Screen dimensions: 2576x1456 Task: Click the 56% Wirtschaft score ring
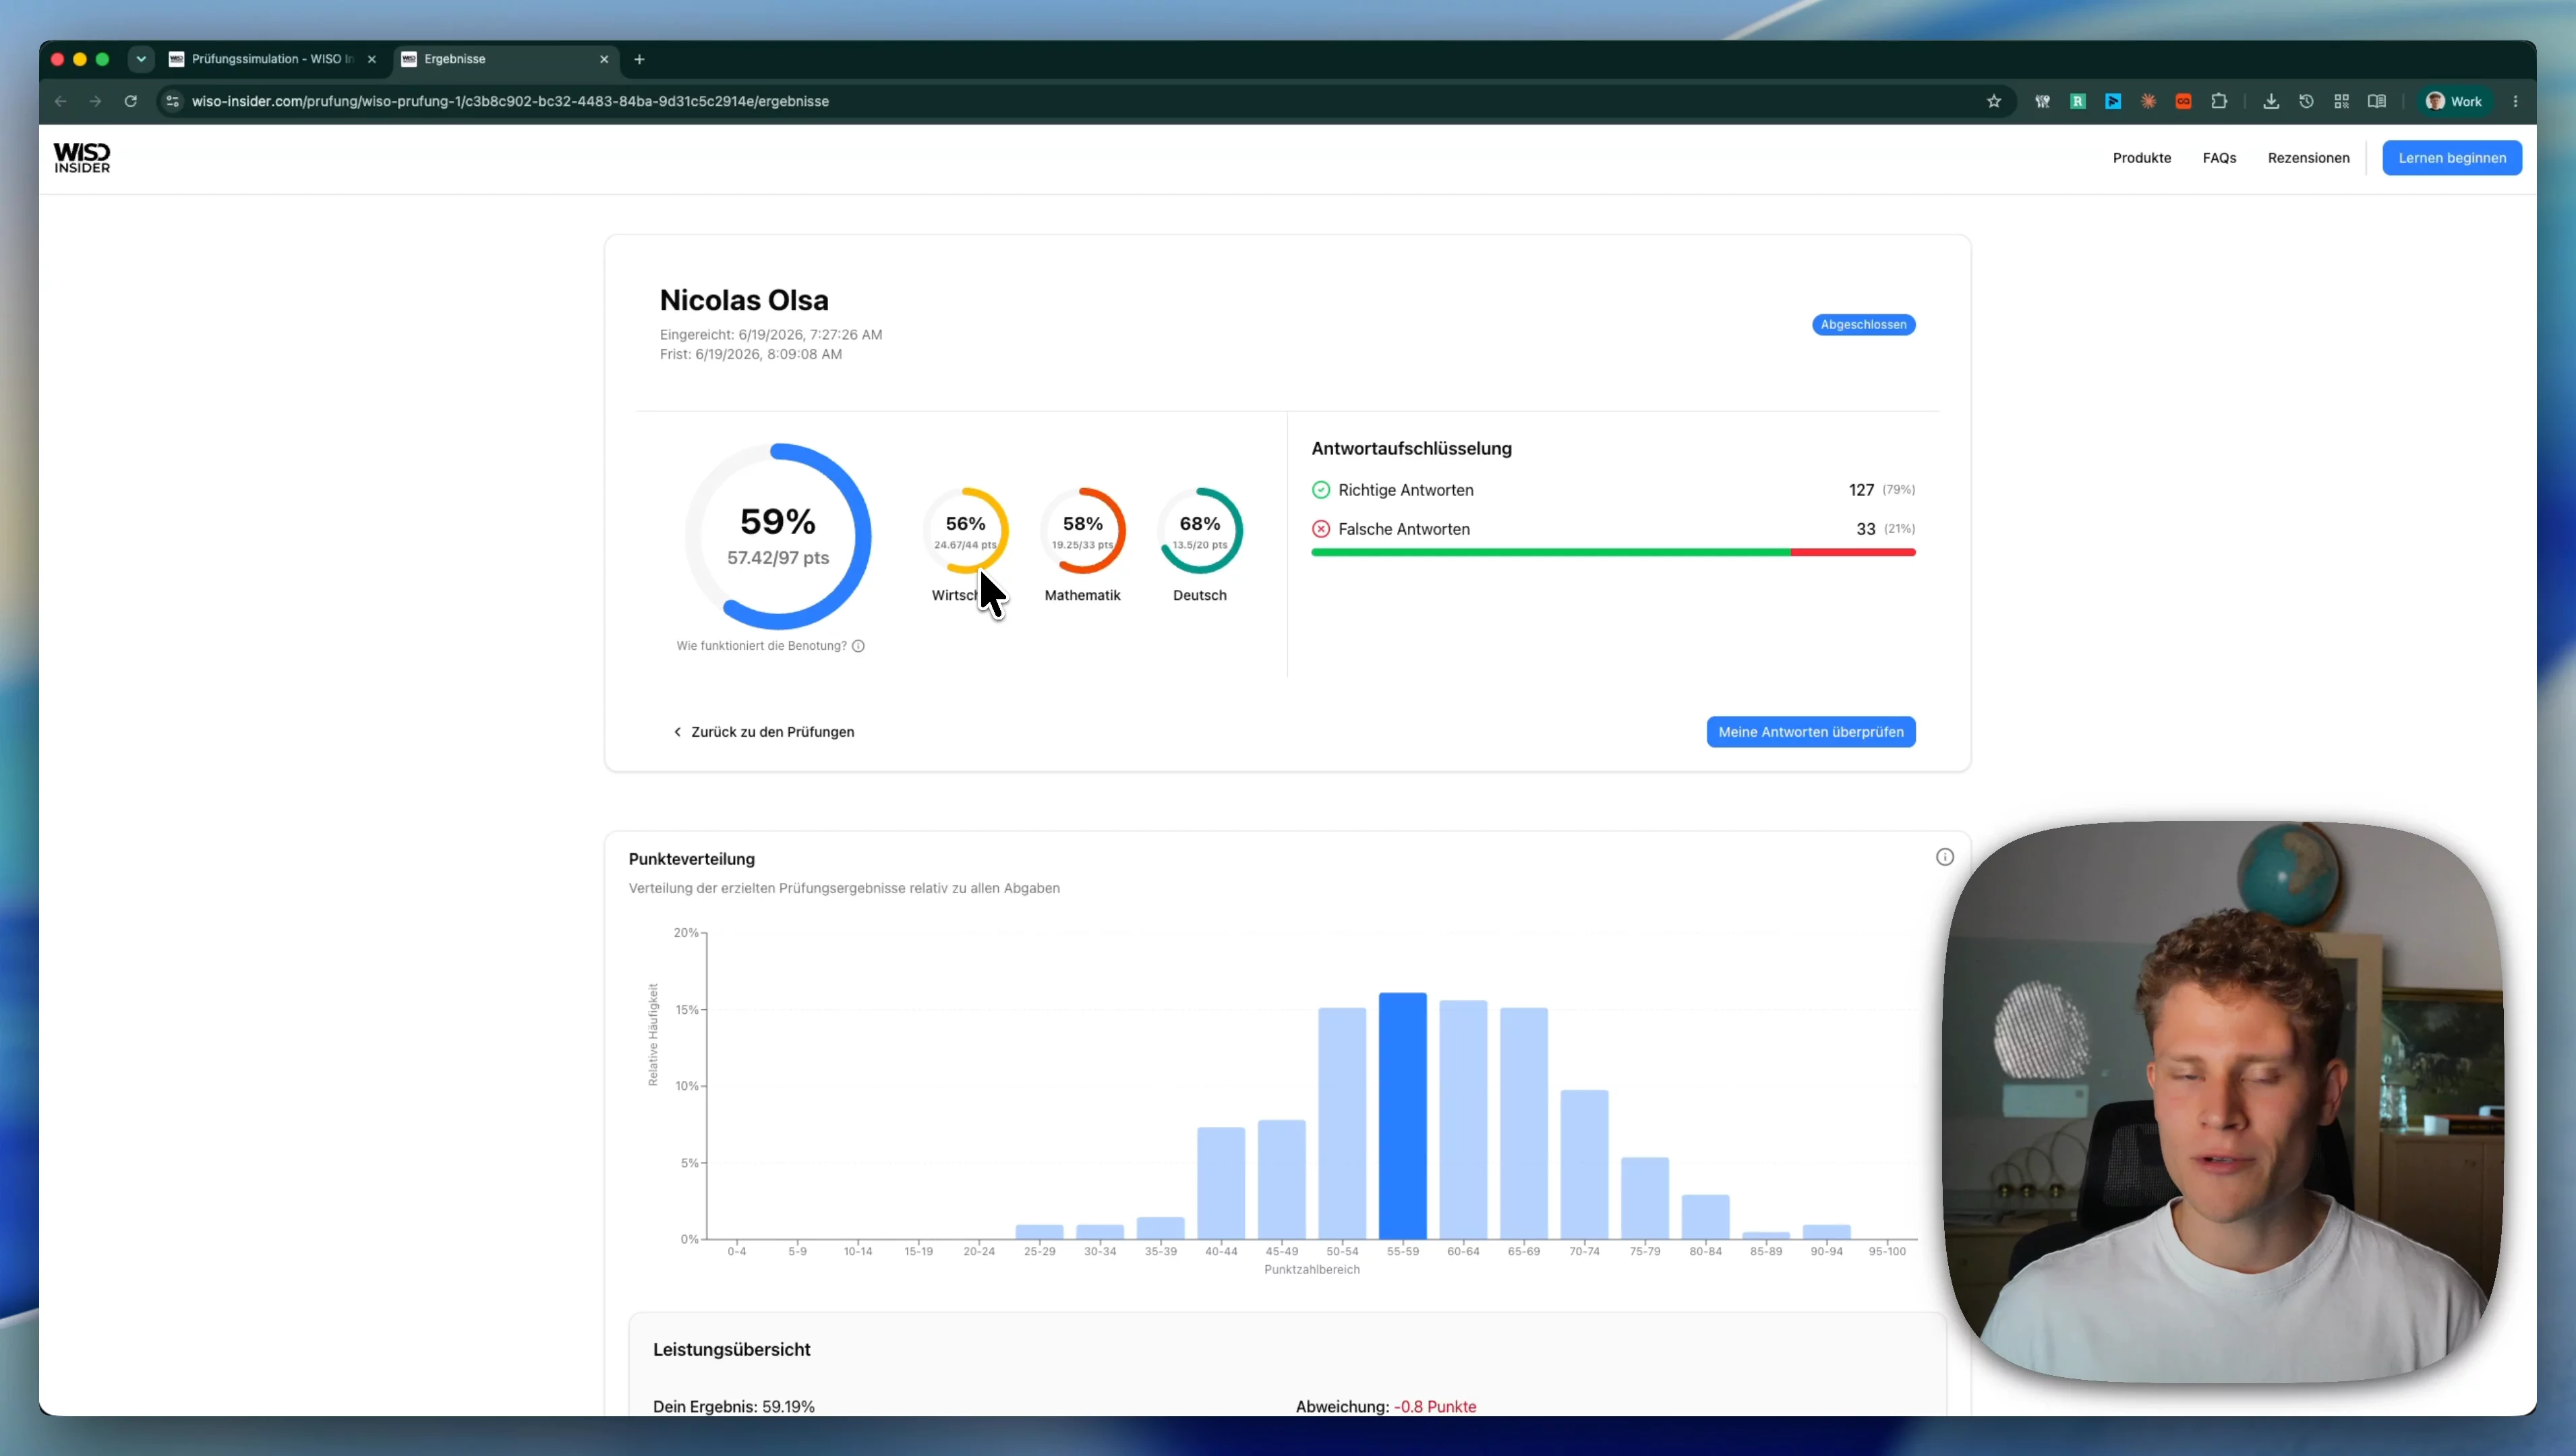(x=964, y=530)
